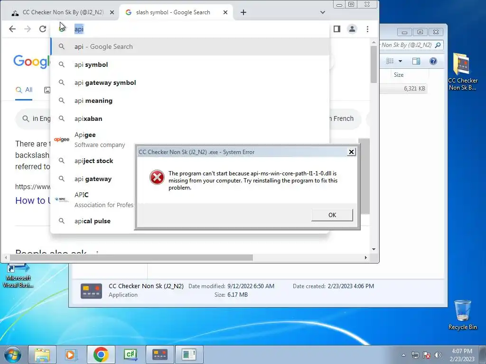Viewport: 486px width, 364px height.
Task: Reload the current Chrome page
Action: click(42, 29)
